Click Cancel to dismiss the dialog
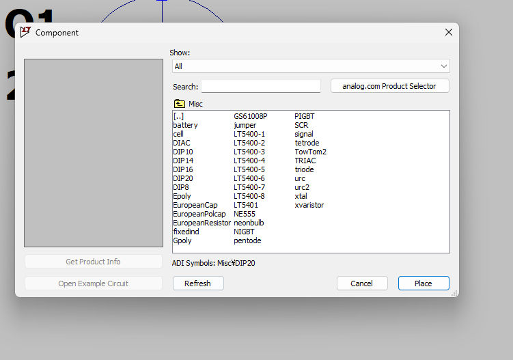The height and width of the screenshot is (360, 513). (x=362, y=283)
